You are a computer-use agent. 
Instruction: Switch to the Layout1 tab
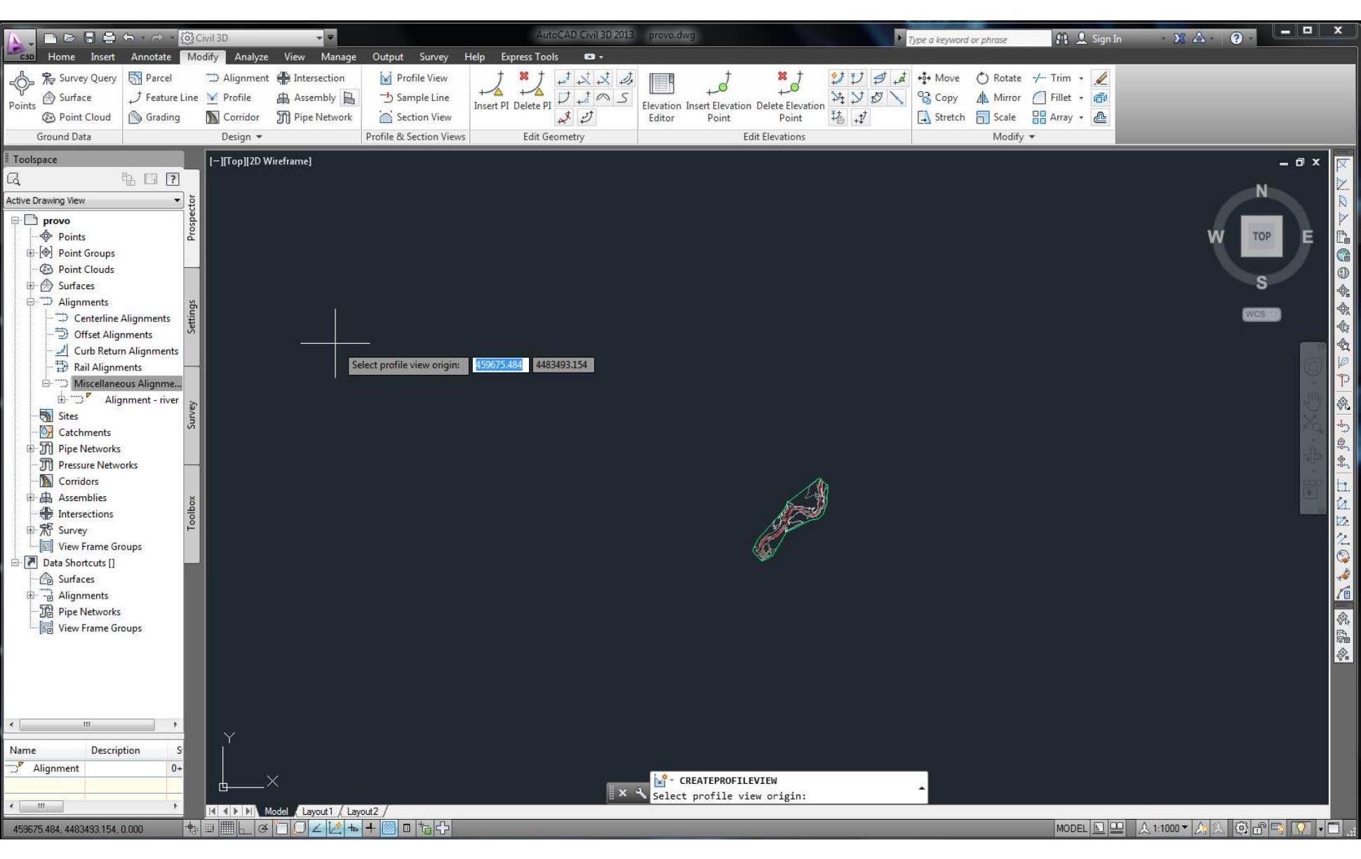[x=317, y=811]
